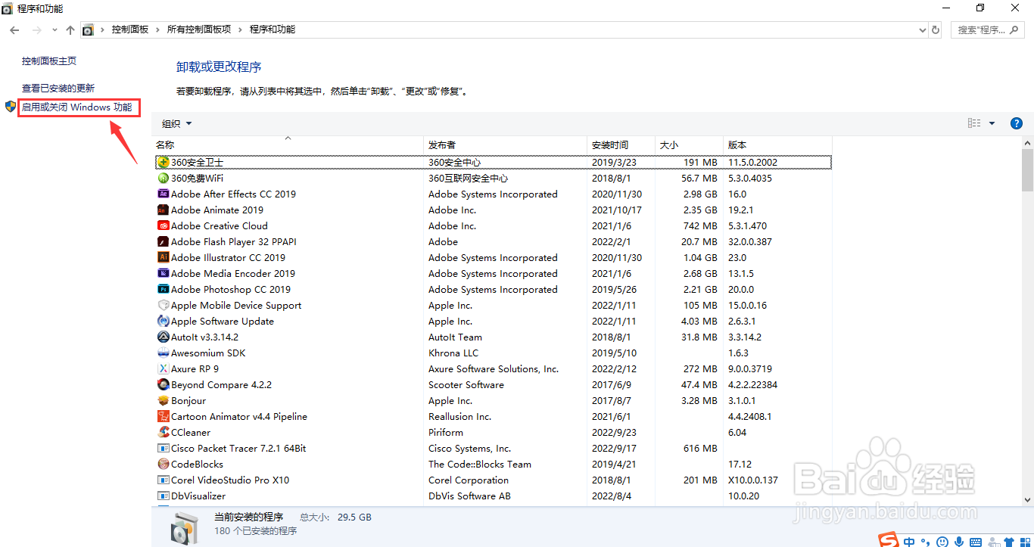
Task: Click Beyond Compare 4.2.2 icon
Action: [x=164, y=384]
